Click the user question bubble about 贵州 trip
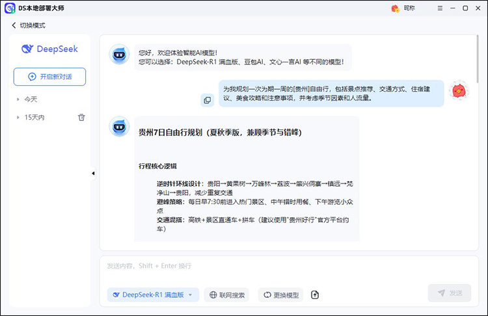This screenshot has width=488, height=316. click(331, 94)
